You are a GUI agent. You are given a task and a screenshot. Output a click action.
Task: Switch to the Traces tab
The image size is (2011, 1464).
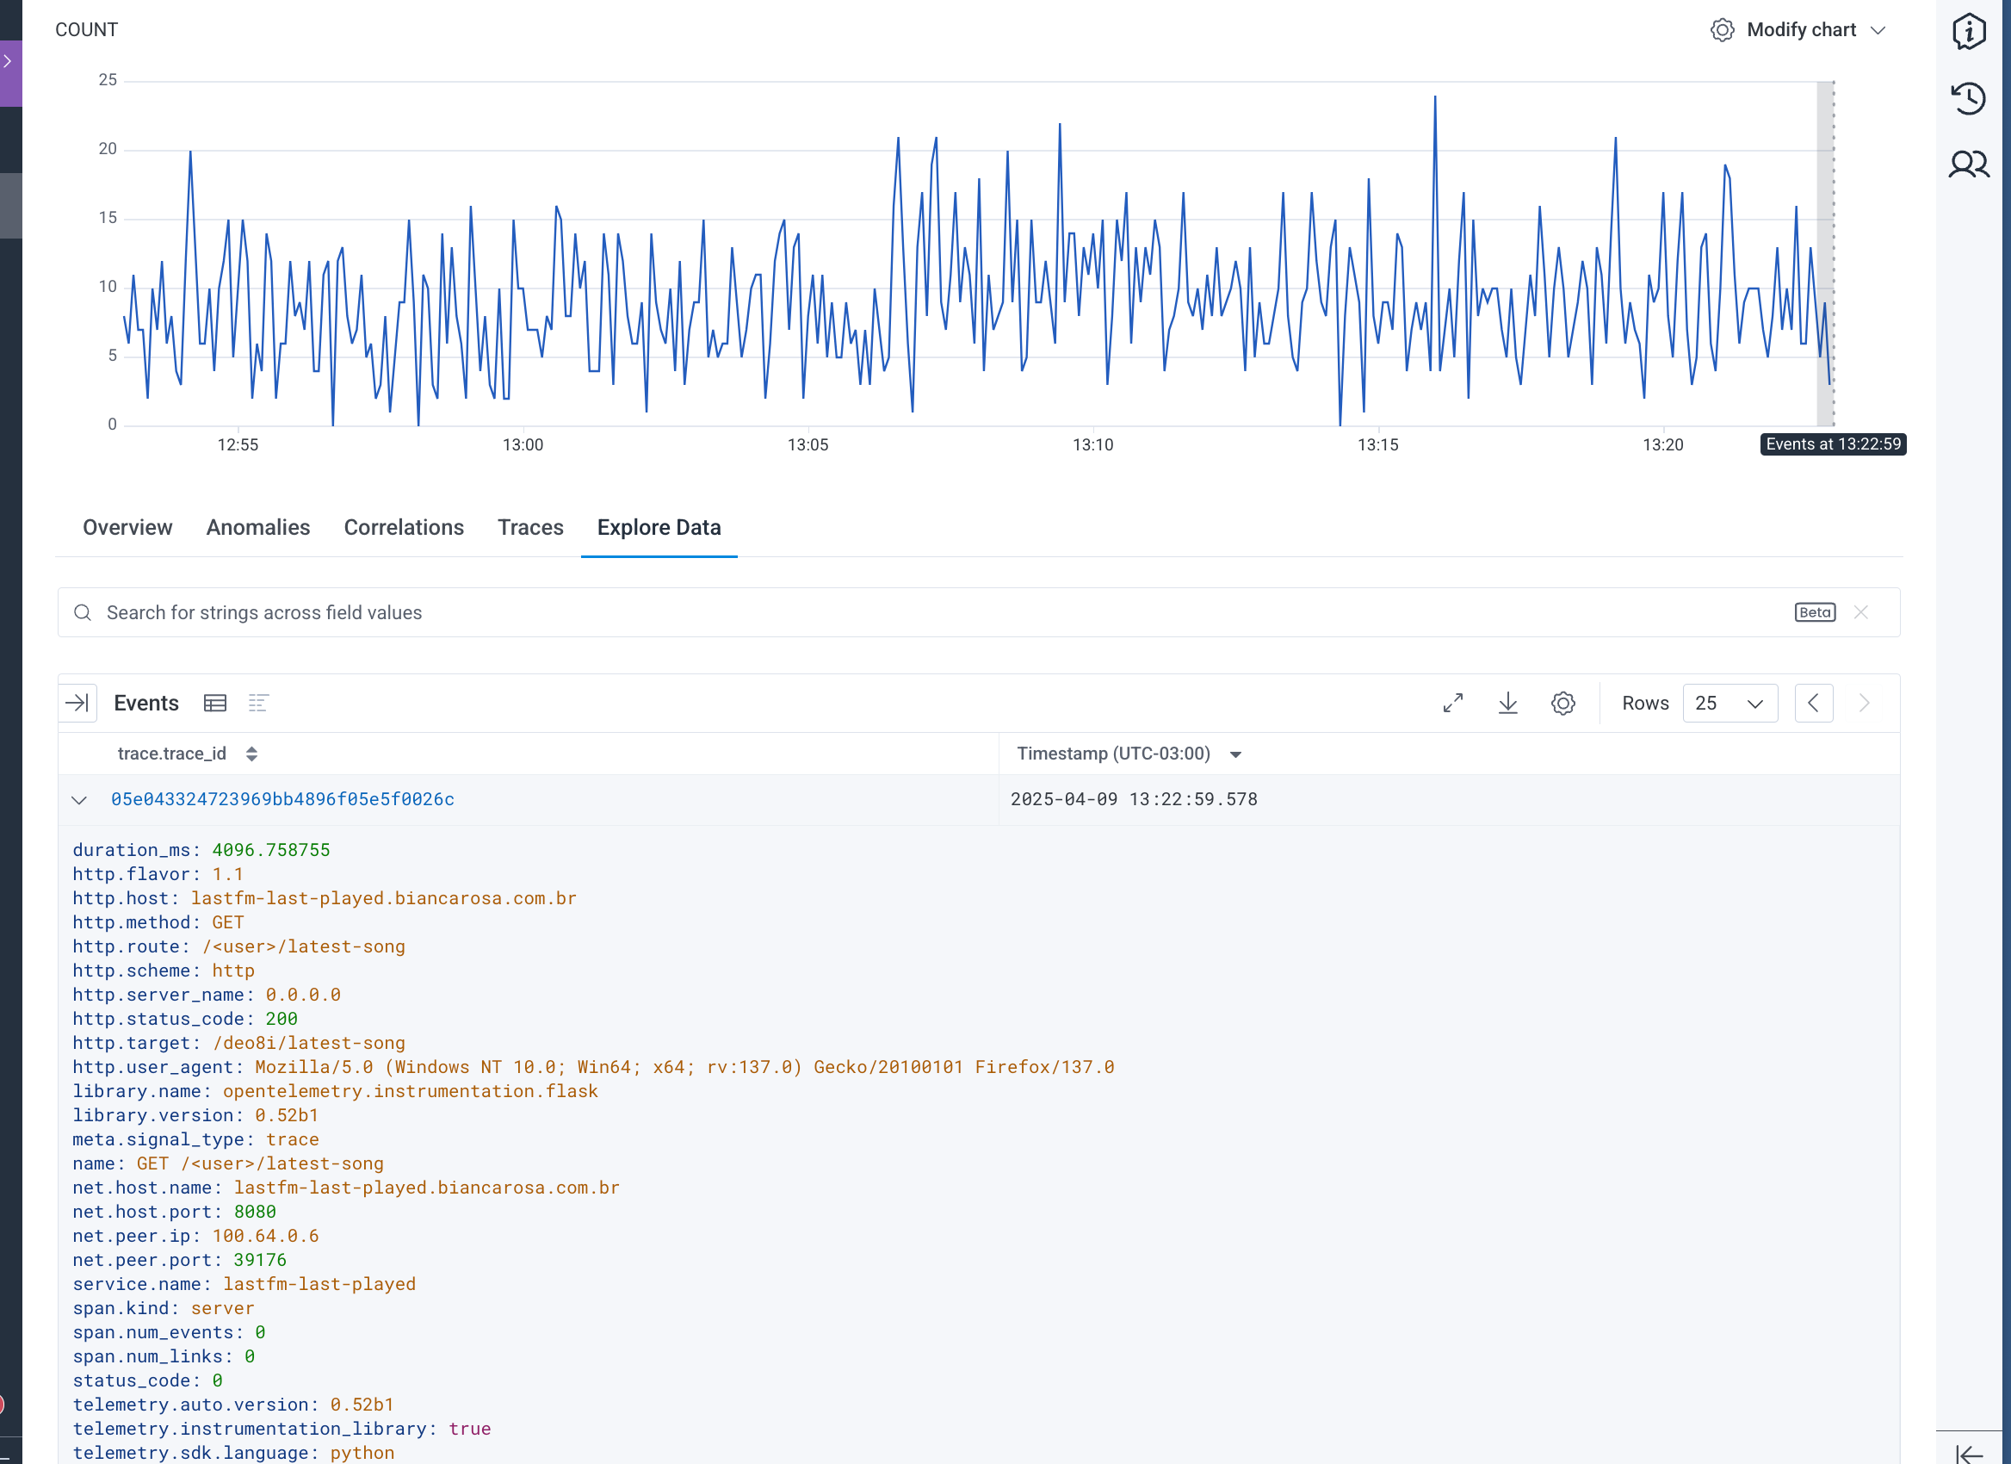coord(530,528)
